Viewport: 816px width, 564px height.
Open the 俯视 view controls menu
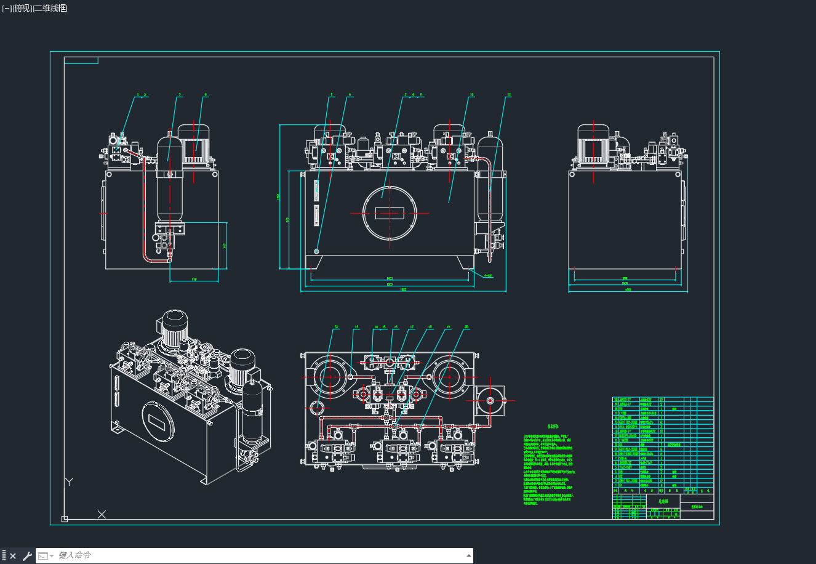22,8
